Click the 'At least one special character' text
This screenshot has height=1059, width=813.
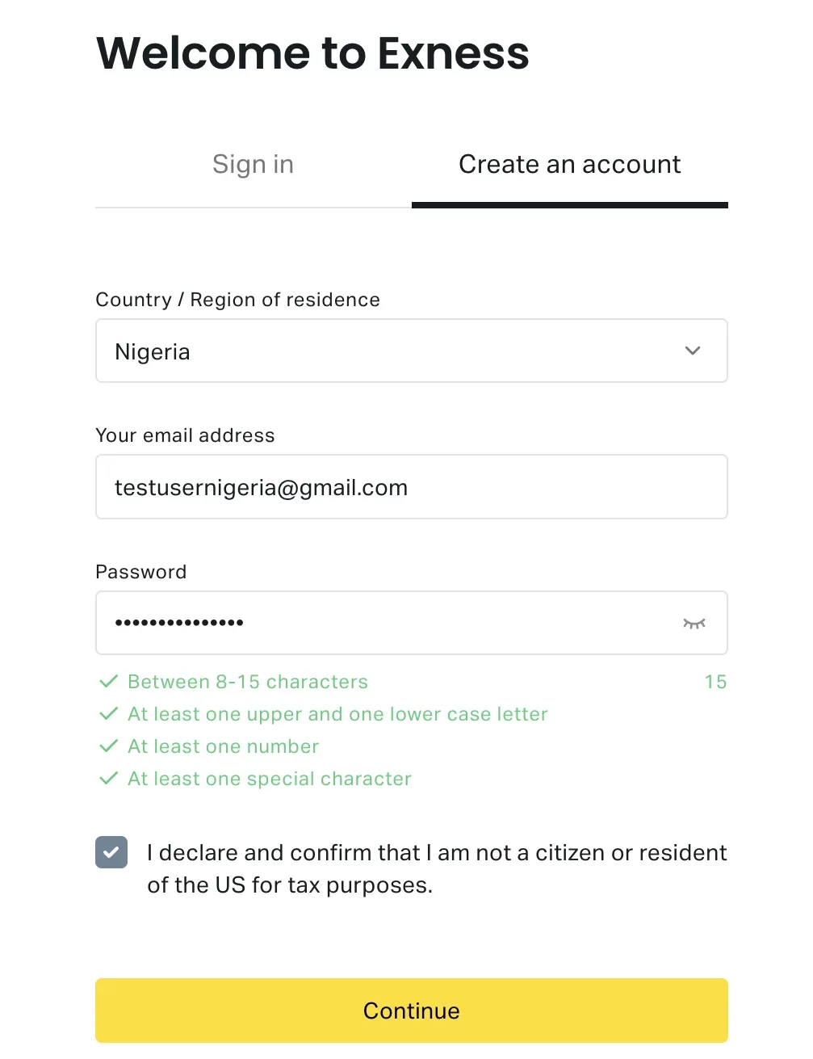click(x=270, y=779)
